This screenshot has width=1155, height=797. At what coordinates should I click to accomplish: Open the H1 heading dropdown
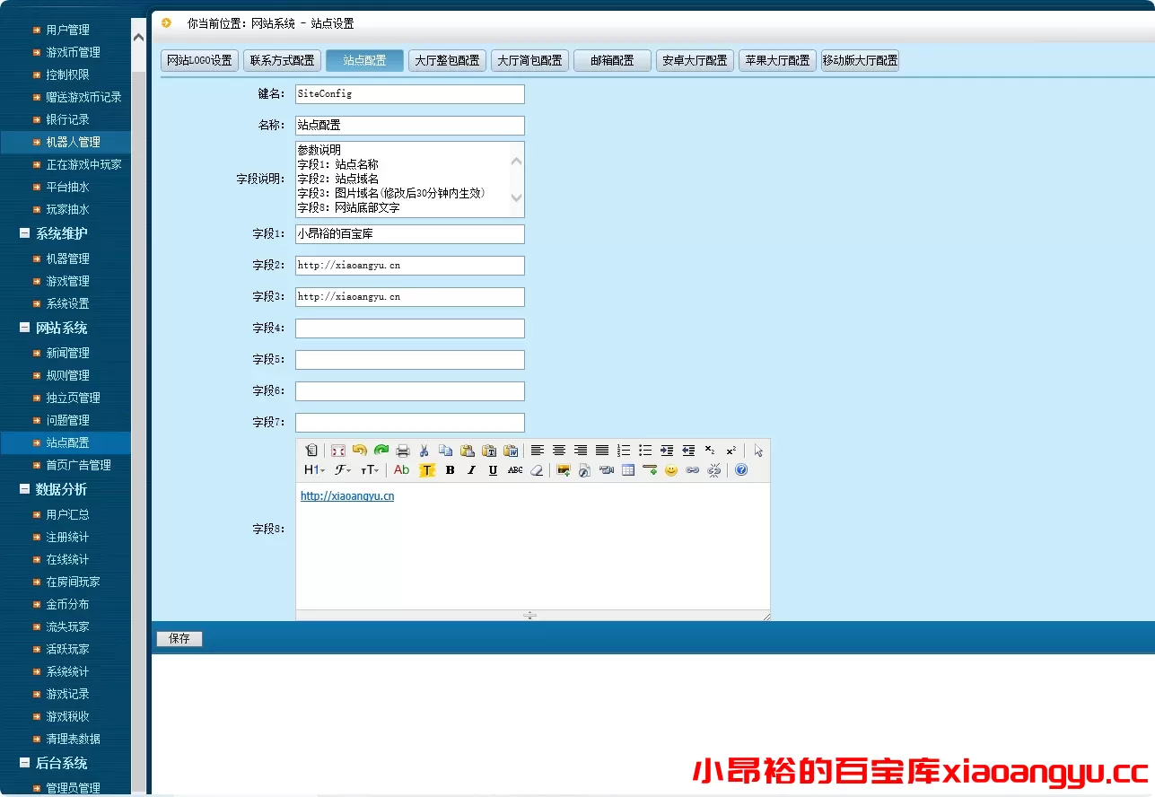[x=314, y=470]
